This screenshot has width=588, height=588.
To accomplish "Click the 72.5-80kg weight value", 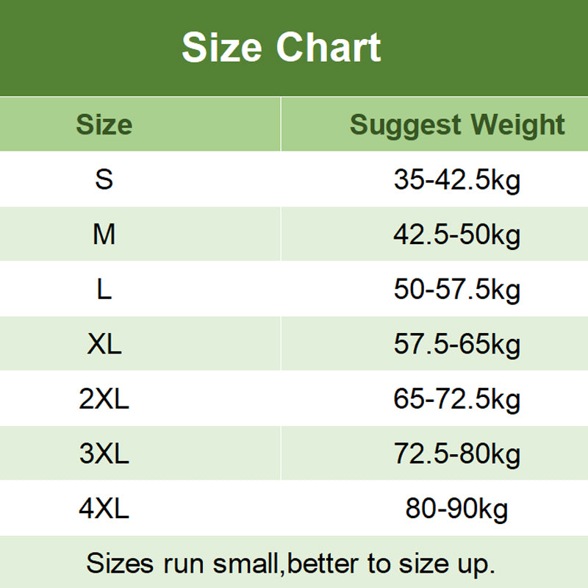I will 456,454.
